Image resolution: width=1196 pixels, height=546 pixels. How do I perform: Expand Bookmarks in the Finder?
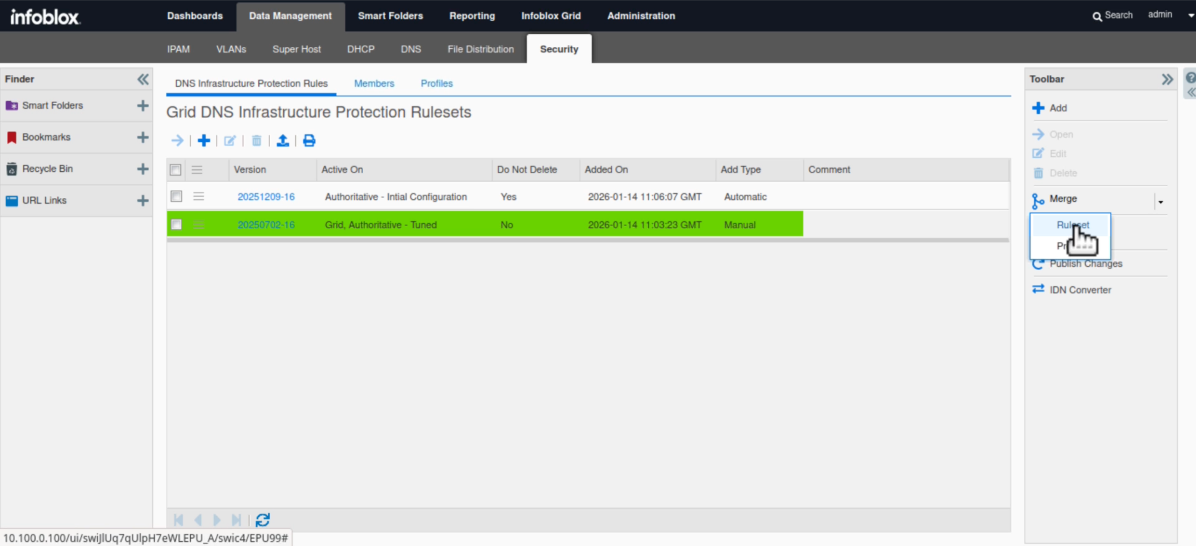tap(46, 137)
